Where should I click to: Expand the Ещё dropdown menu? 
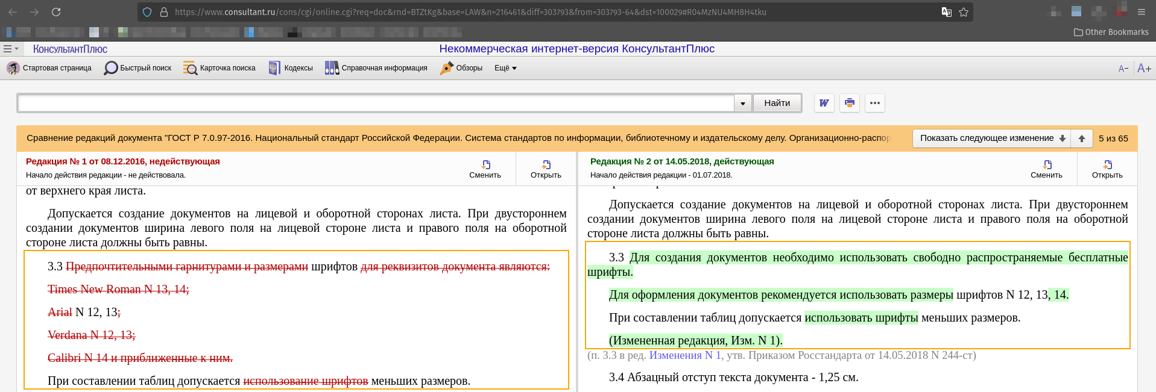tap(505, 68)
